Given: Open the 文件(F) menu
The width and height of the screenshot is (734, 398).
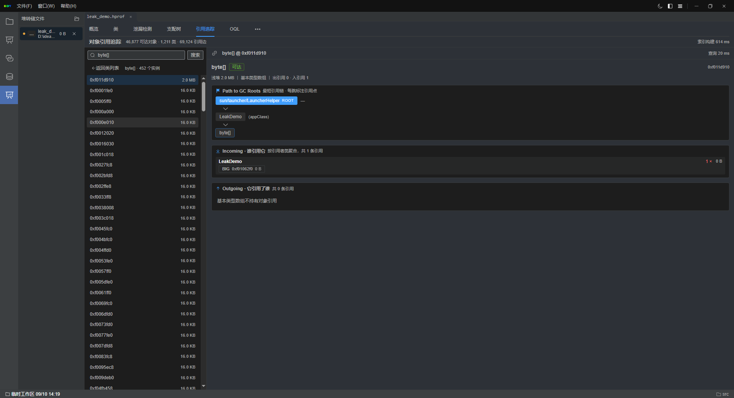Looking at the screenshot, I should click(24, 6).
